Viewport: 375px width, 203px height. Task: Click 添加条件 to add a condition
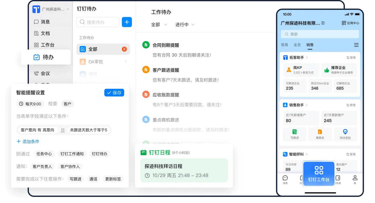tap(28, 142)
